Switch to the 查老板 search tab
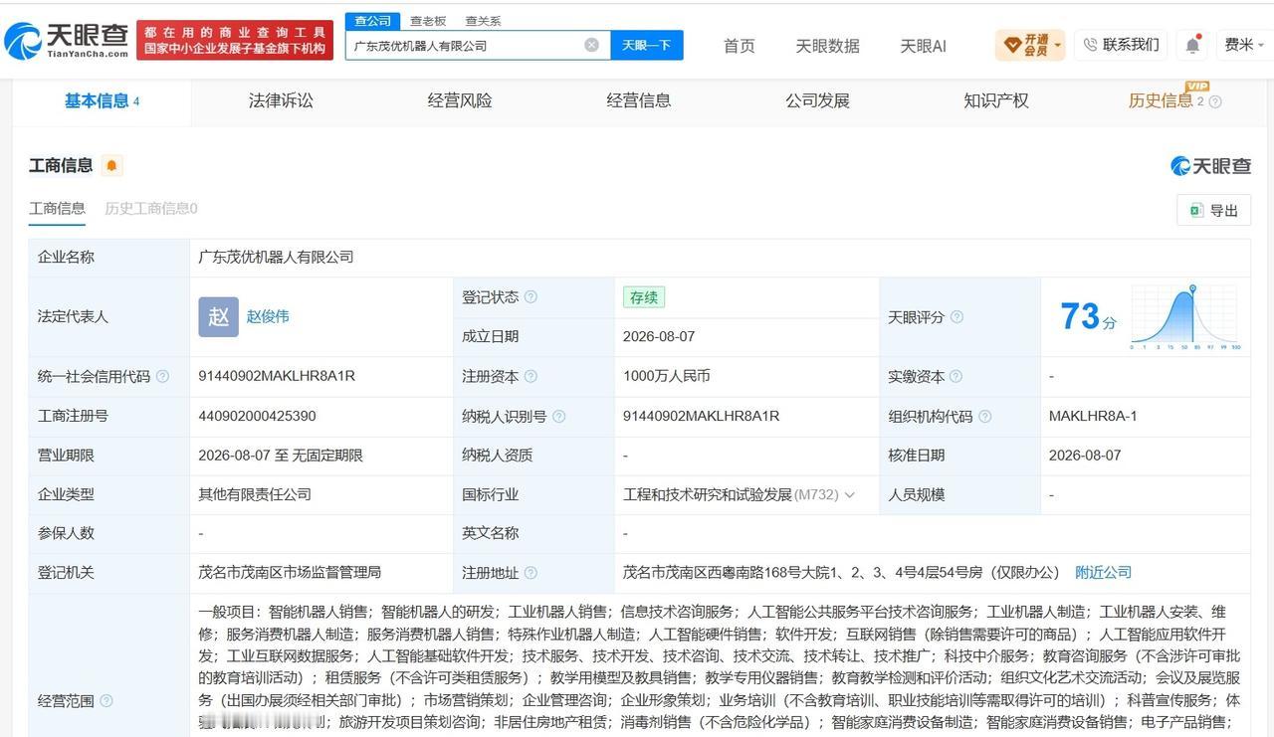The width and height of the screenshot is (1274, 737). tap(428, 21)
